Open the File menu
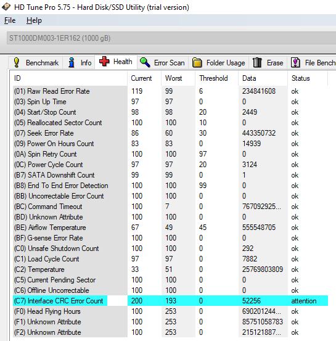Viewport: 336px width, 341px height. 10,20
